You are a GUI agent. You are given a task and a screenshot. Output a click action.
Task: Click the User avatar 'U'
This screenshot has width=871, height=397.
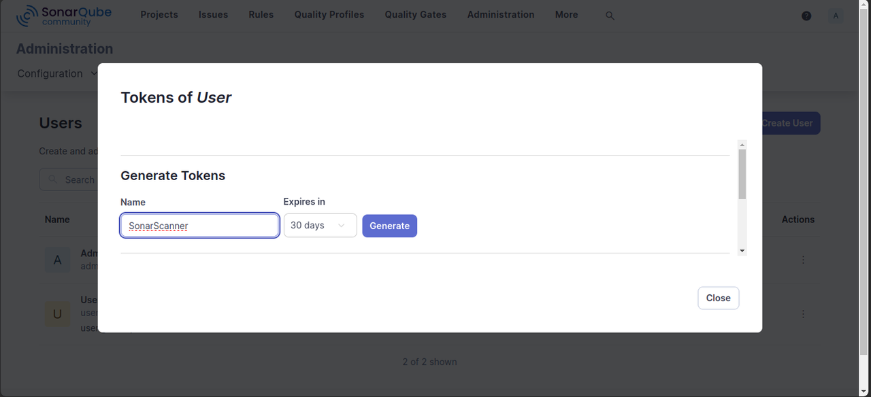tap(57, 313)
